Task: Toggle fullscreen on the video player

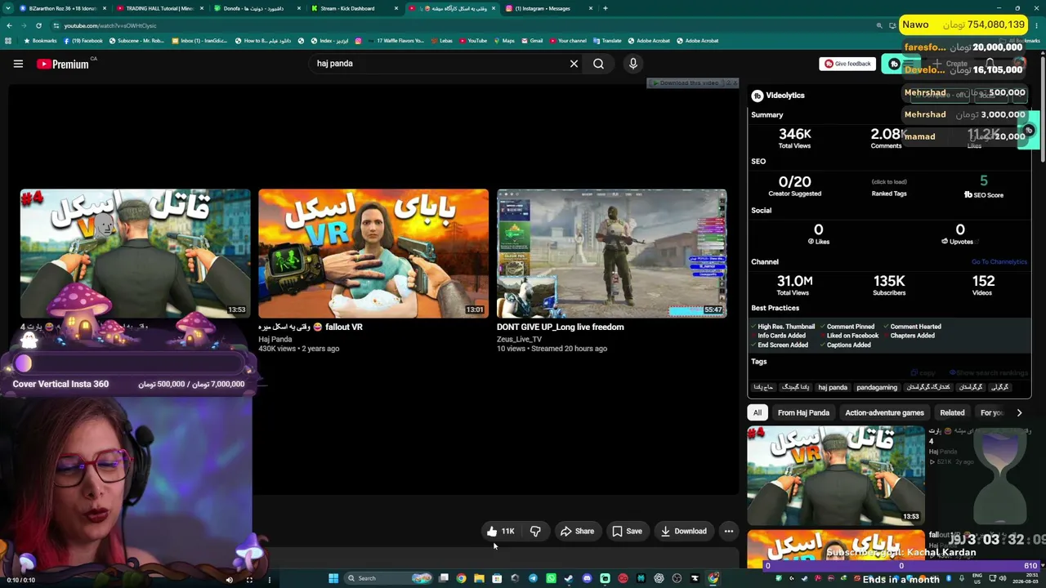Action: pyautogui.click(x=249, y=580)
